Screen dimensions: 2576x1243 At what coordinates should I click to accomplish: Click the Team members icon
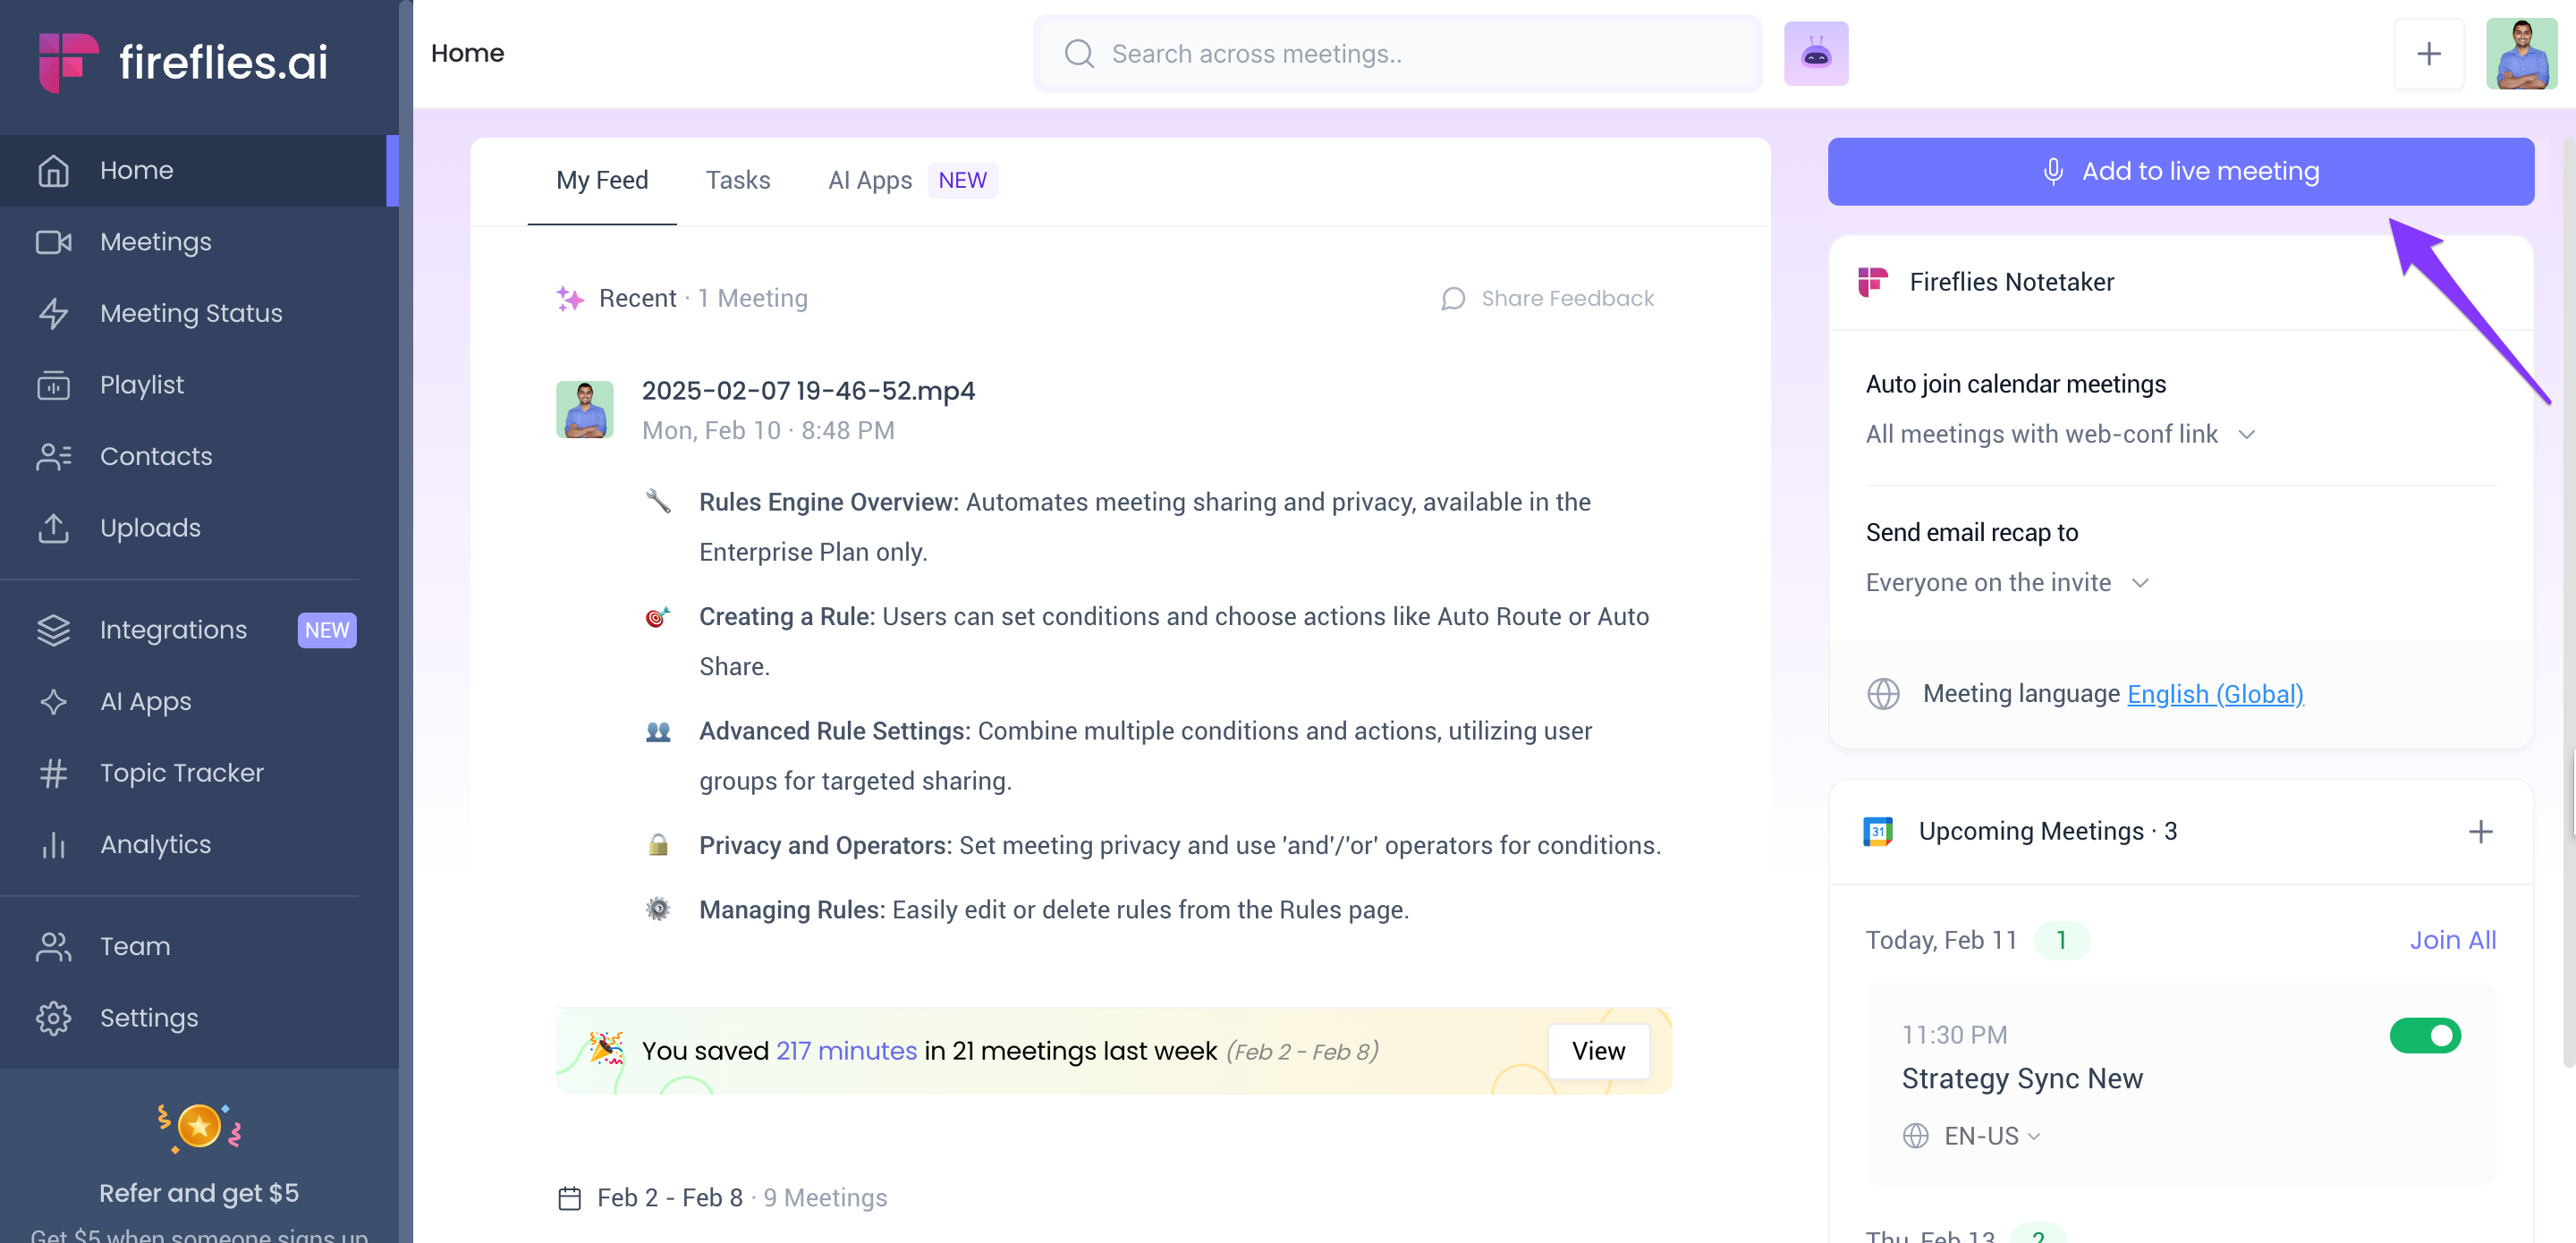click(53, 947)
